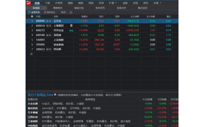
Task: Add a new block with plus icon
Action: 71,12
